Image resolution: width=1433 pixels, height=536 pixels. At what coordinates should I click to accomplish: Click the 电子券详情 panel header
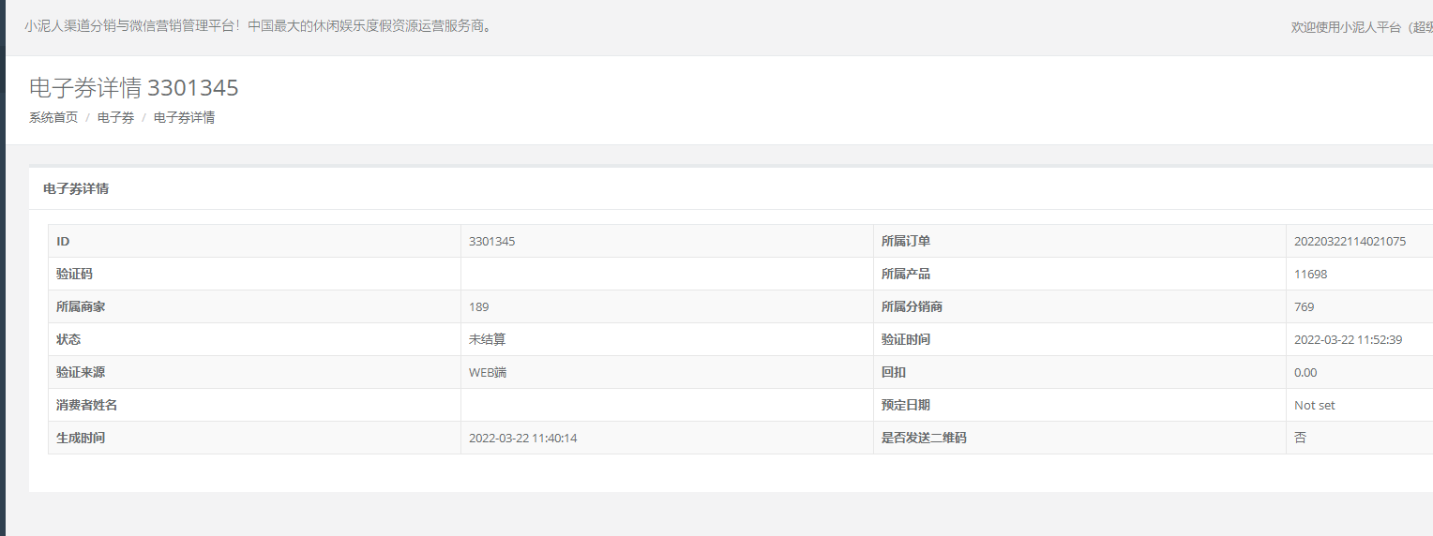(x=76, y=189)
